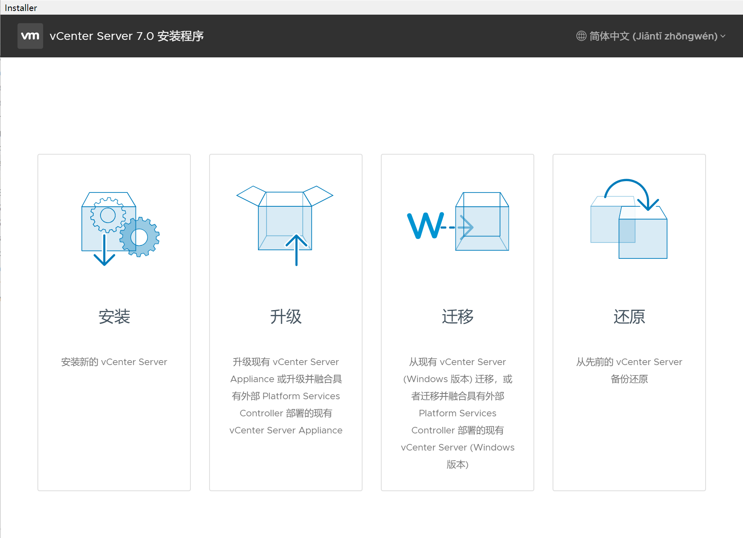Viewport: 743px width, 538px height.
Task: Select the 还原 heading
Action: click(629, 316)
